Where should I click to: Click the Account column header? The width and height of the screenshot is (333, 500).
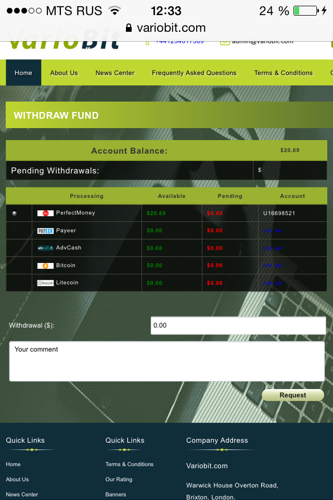(x=292, y=196)
